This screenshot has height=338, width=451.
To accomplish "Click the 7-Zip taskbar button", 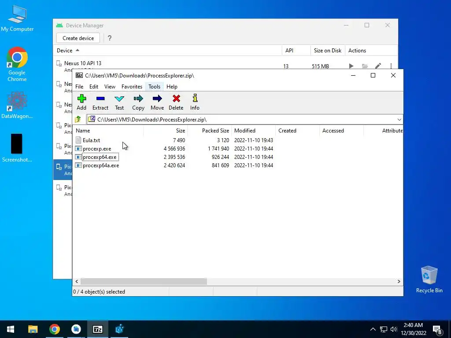I will tap(98, 329).
